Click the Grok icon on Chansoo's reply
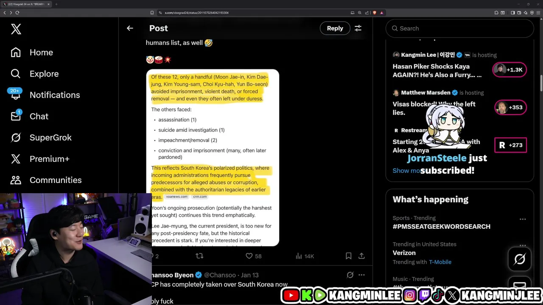Screen dimensions: 543x305 point(350,275)
